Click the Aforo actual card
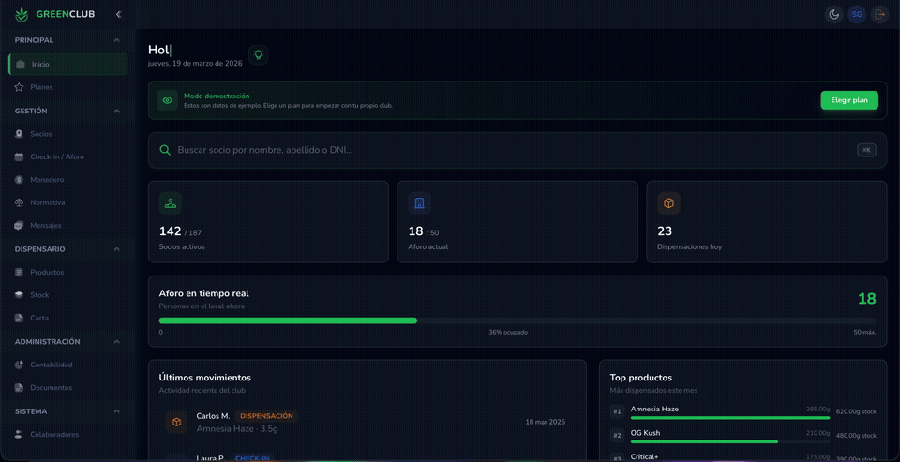 [517, 222]
